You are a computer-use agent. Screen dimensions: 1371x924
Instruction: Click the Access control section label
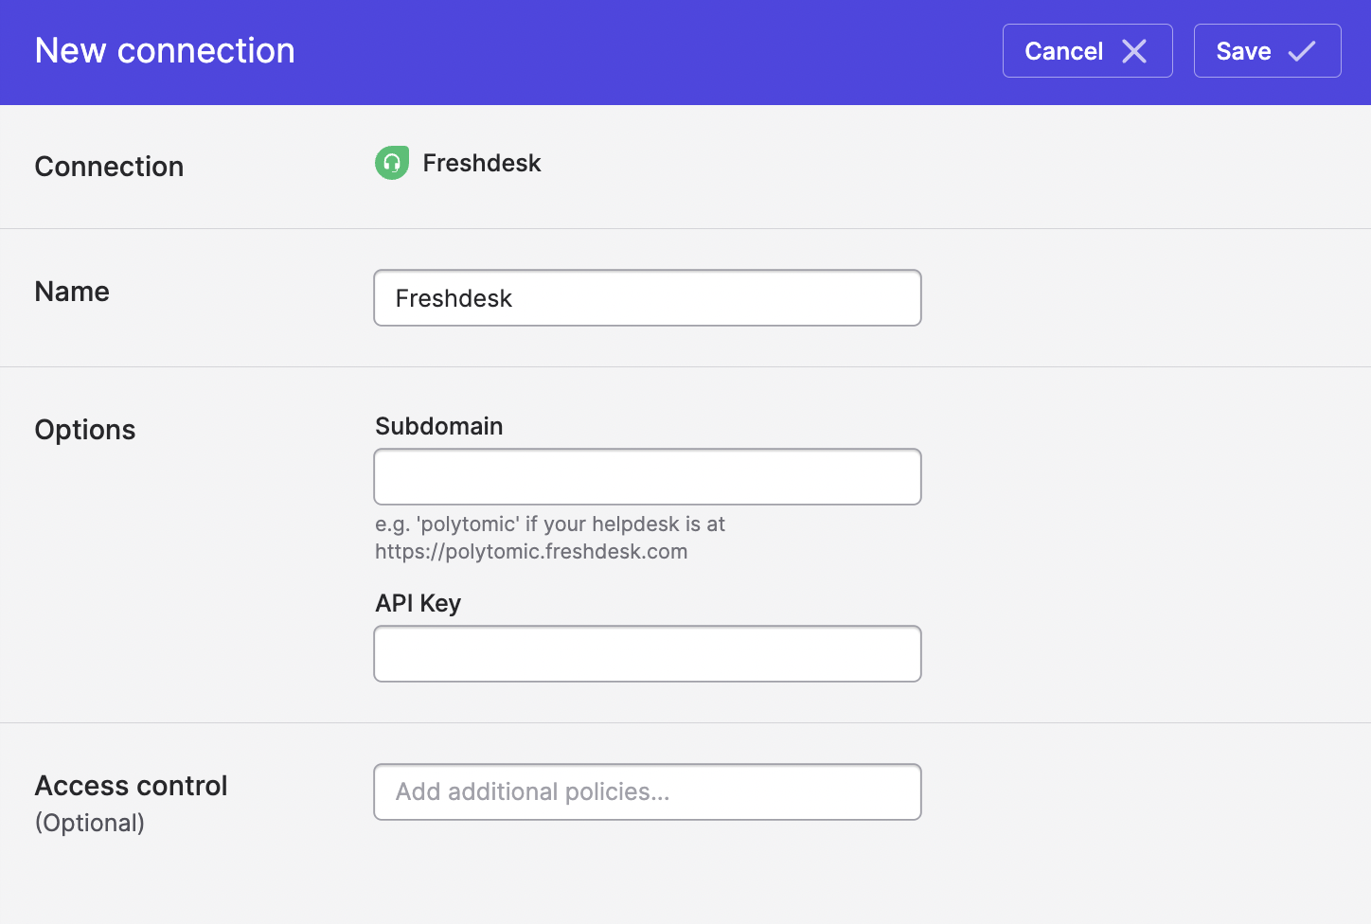(x=132, y=786)
